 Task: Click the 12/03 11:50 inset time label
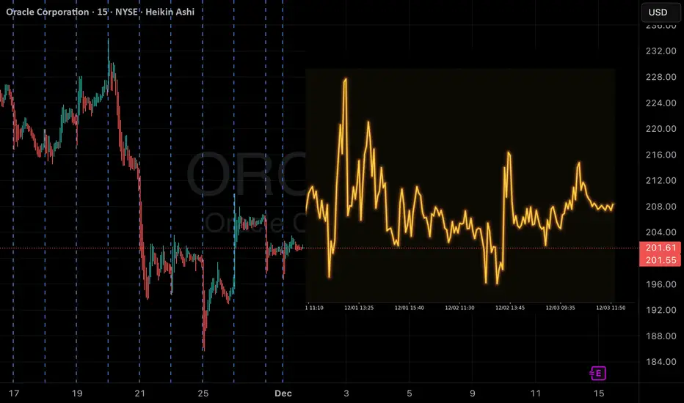[611, 308]
